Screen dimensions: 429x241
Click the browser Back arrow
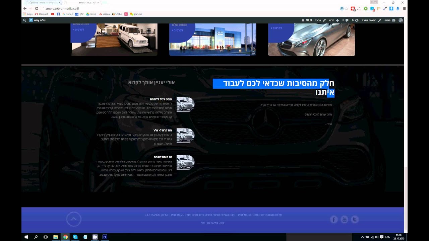tap(25, 8)
